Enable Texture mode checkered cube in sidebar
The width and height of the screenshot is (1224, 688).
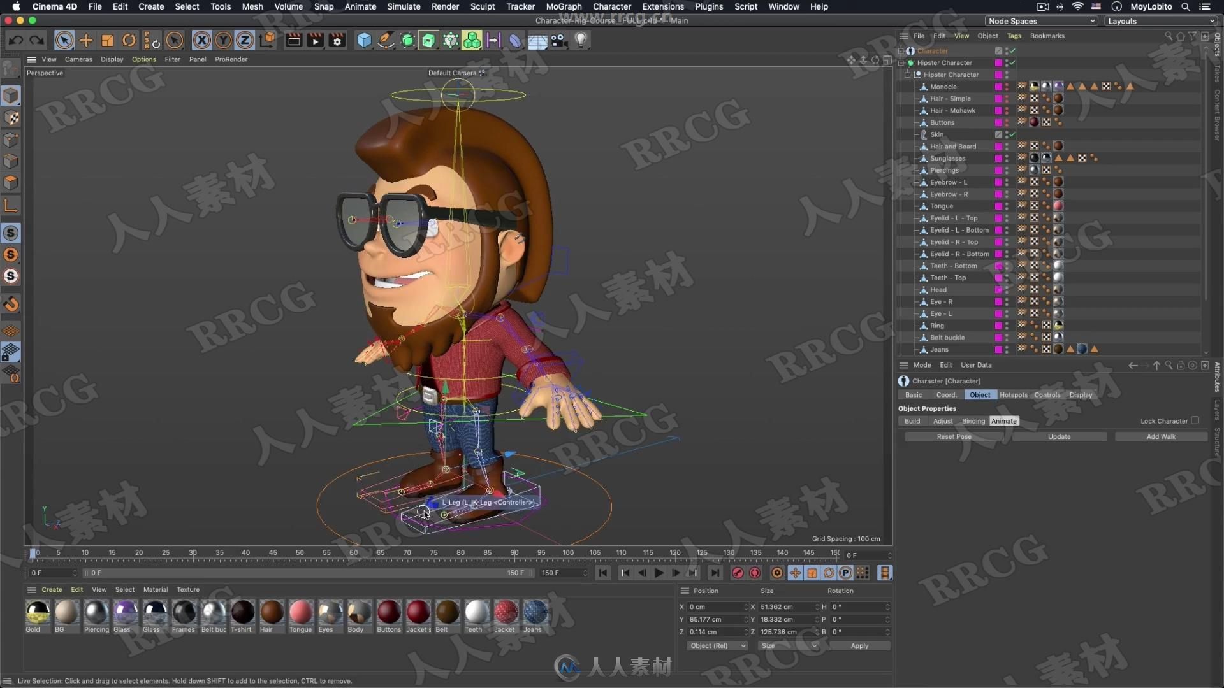tap(11, 118)
